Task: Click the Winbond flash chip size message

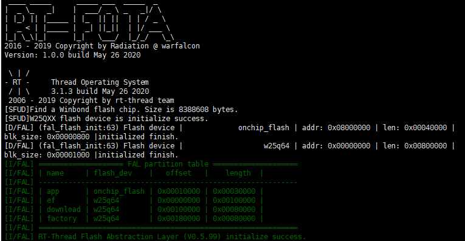Action: click(121, 110)
